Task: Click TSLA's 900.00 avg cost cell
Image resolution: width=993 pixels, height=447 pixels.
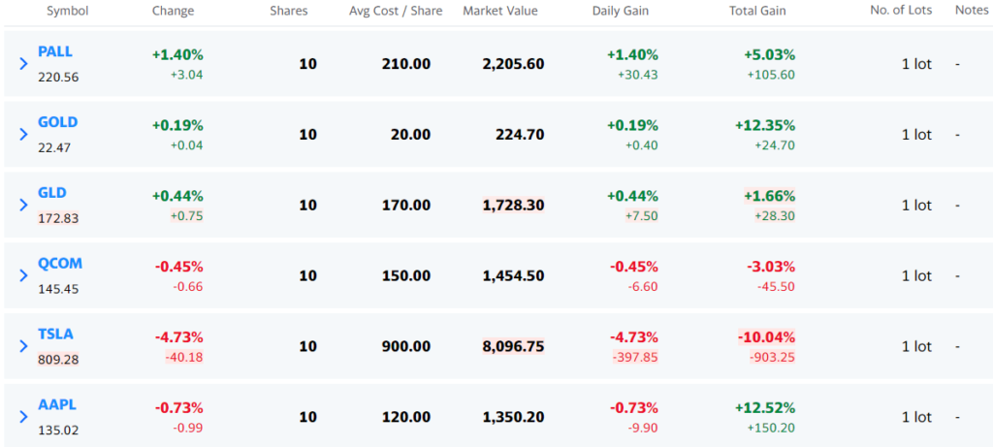Action: [x=407, y=346]
